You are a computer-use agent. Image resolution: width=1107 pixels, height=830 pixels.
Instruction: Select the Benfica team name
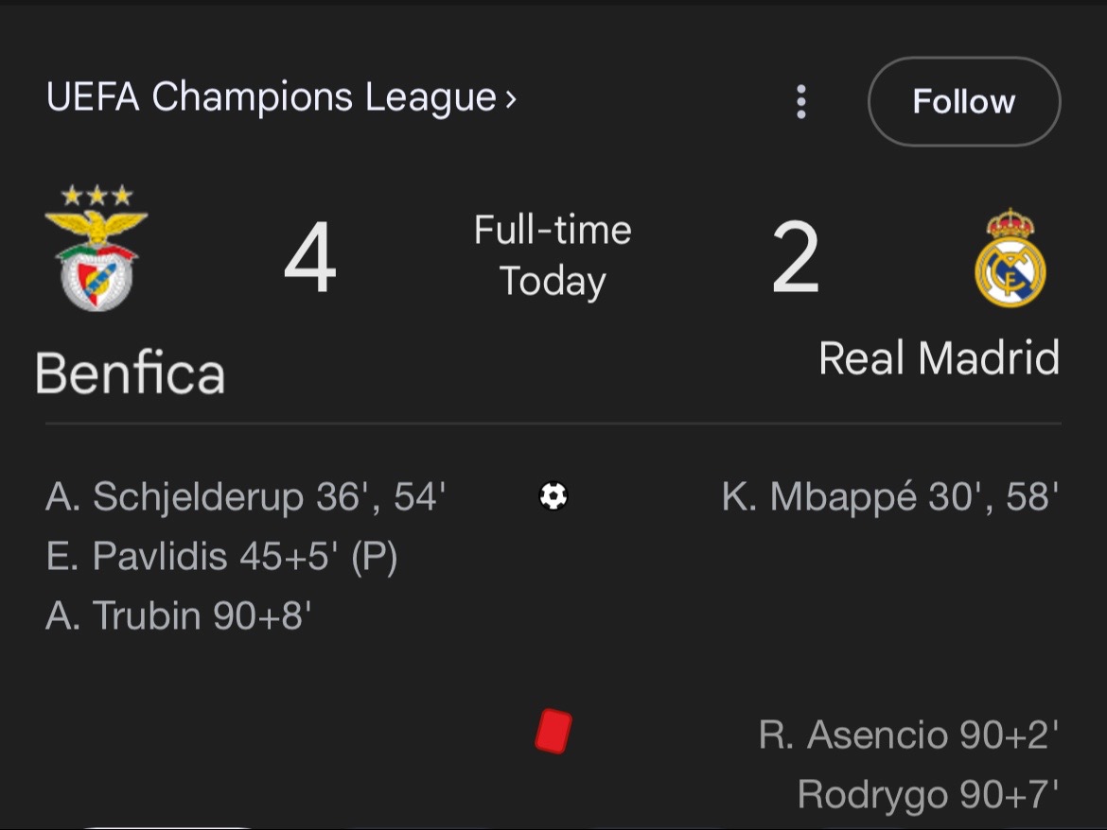pyautogui.click(x=130, y=373)
